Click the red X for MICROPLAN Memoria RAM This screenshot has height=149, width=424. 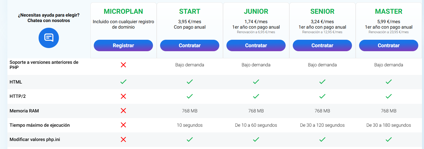(123, 111)
